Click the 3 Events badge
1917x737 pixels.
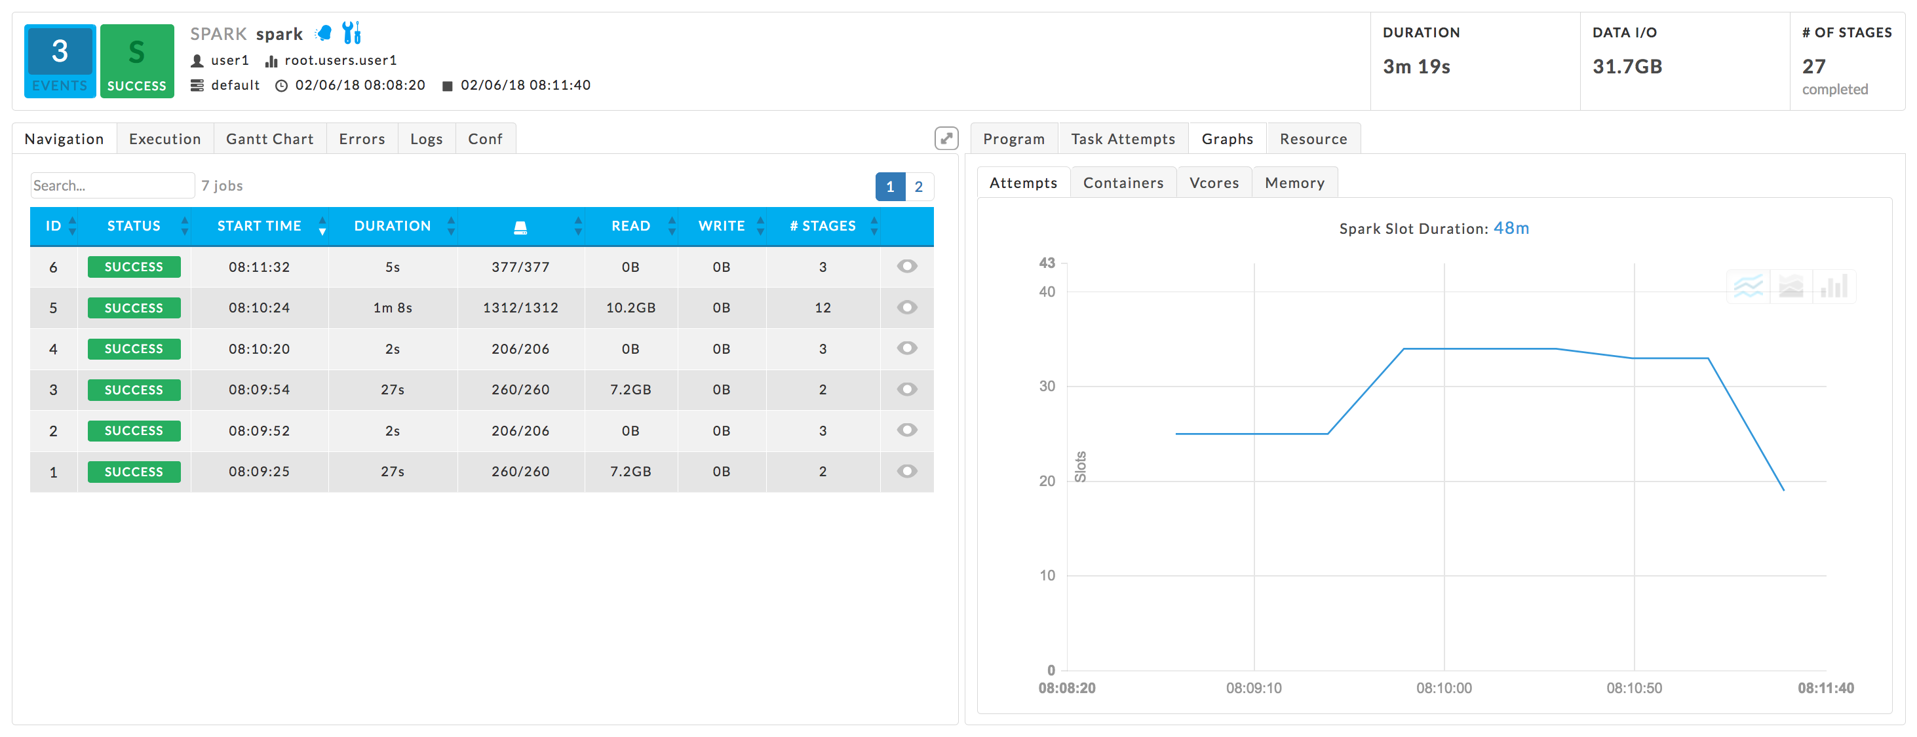[x=60, y=61]
